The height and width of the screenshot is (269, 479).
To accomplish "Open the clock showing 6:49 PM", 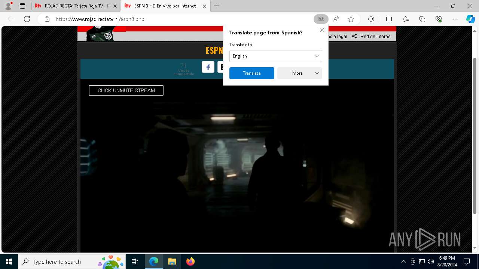I will point(447,262).
